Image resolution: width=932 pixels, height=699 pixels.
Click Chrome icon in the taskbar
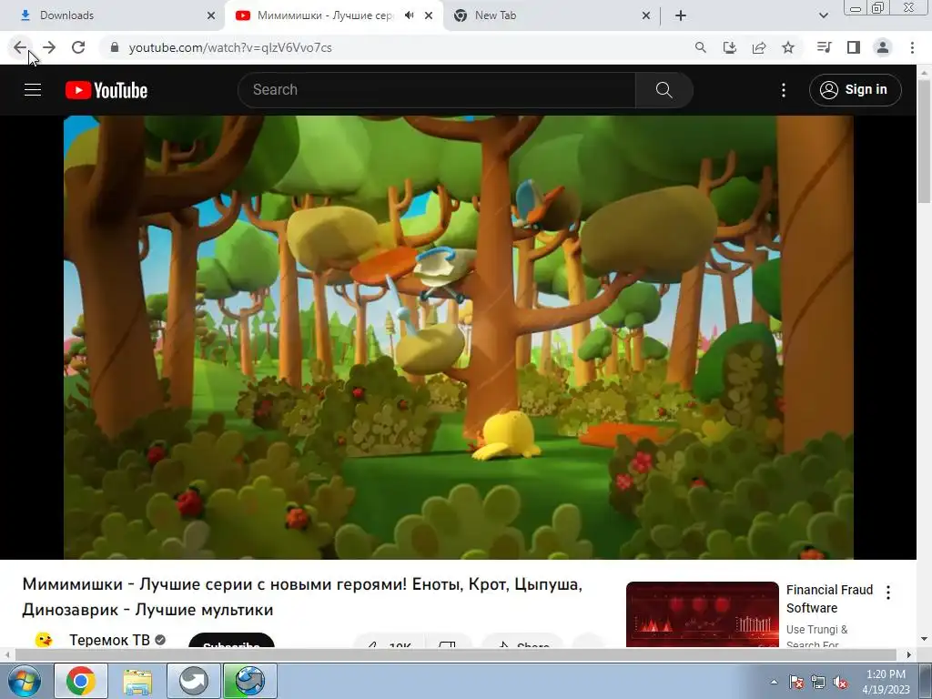point(81,681)
